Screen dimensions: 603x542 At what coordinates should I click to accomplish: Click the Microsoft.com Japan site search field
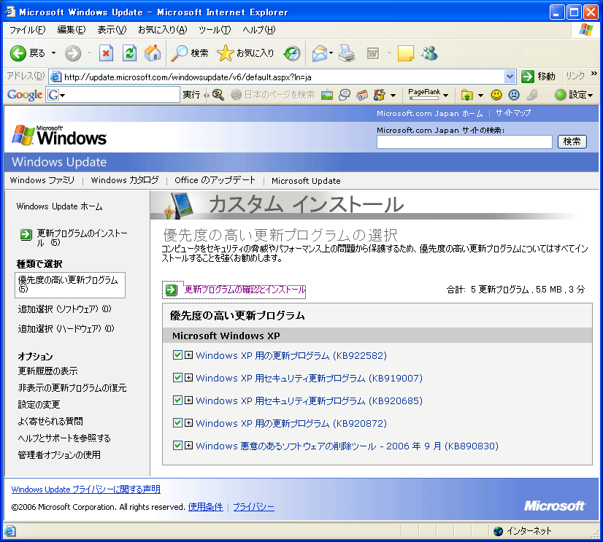pyautogui.click(x=464, y=142)
